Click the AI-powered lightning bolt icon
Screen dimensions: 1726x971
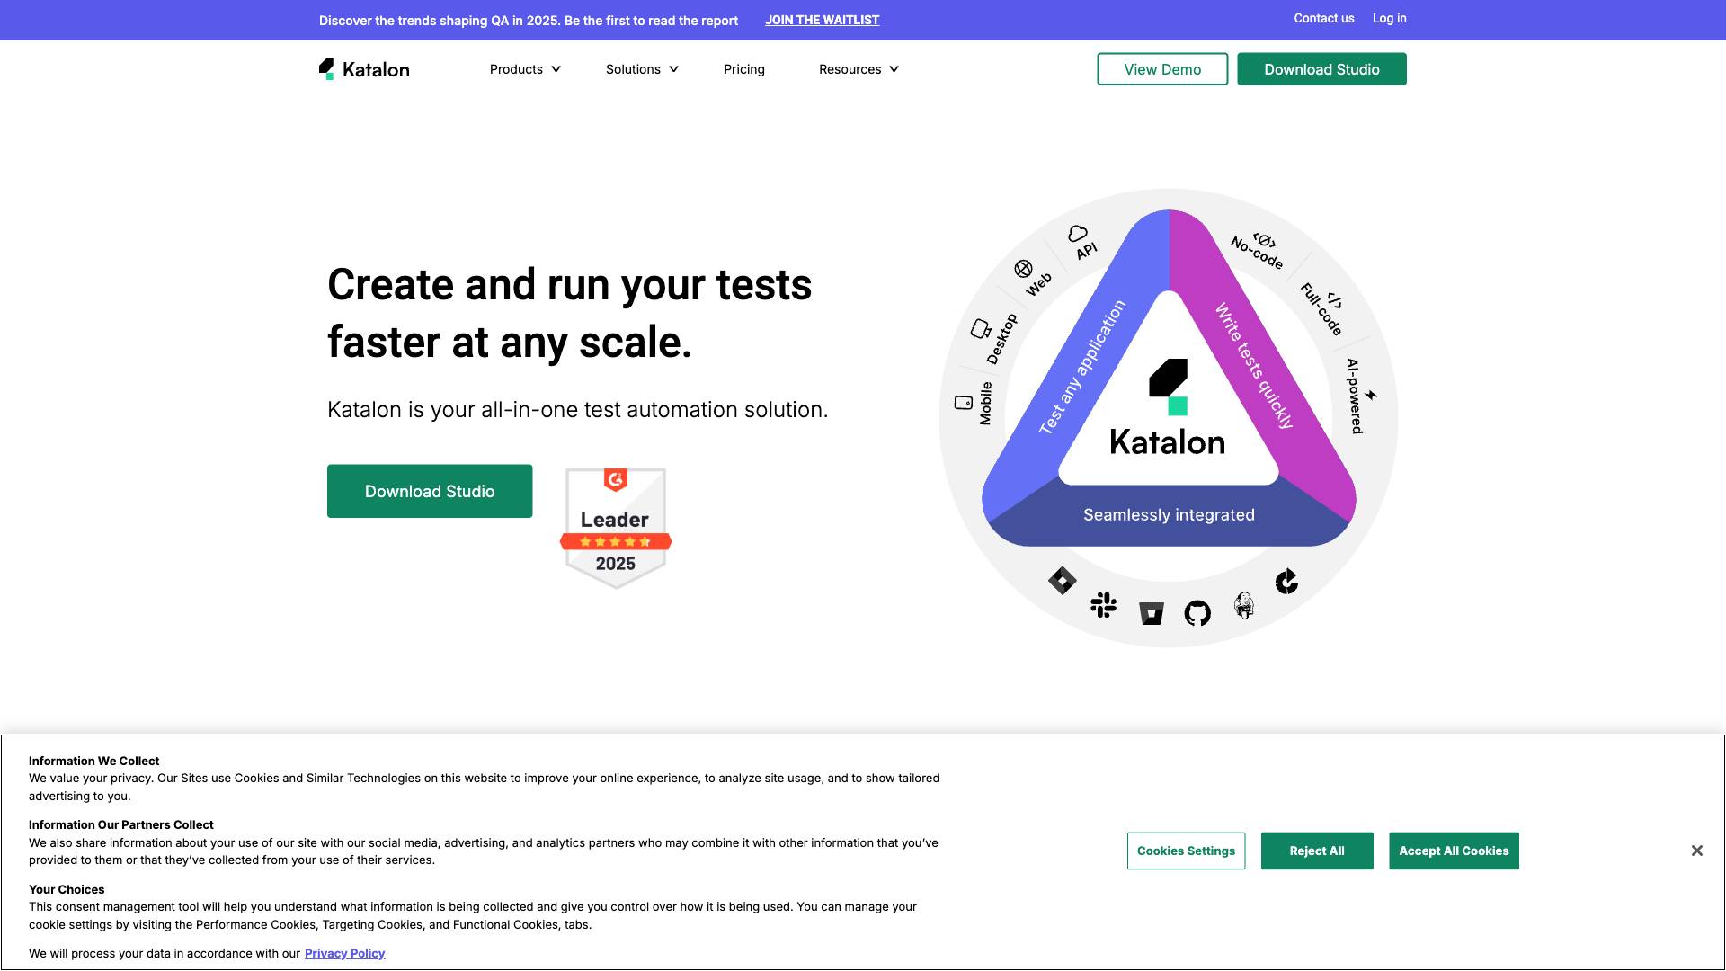(1371, 395)
